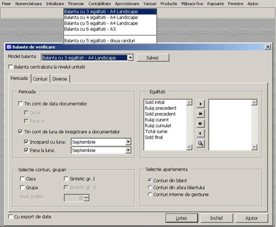
Task: Choose Balanta cu 3 egalitati - A4 Landscape
Action: point(110,12)
